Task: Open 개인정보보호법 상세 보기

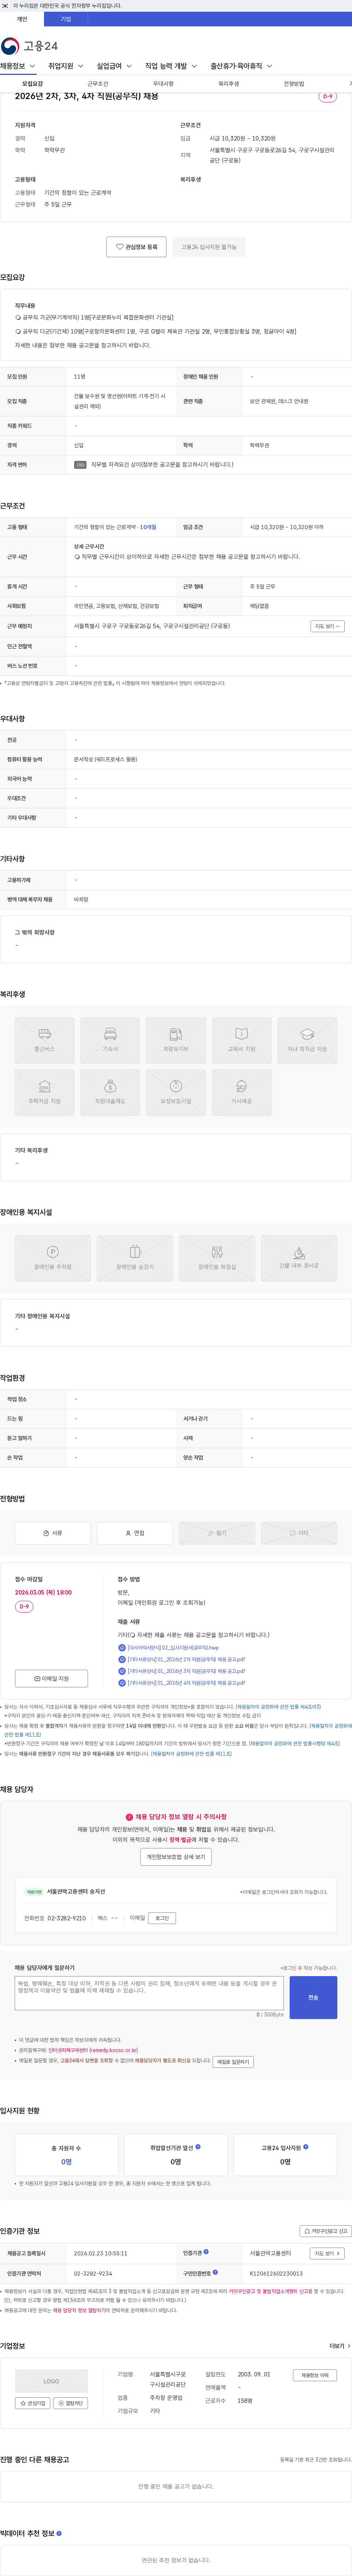Action: coord(176,1856)
